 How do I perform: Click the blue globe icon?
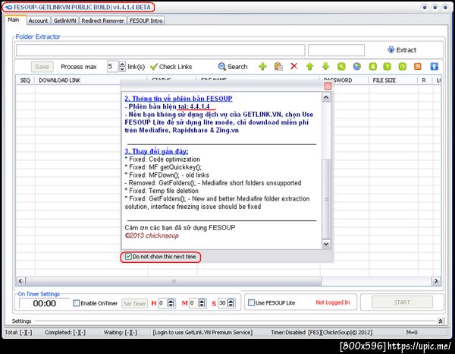click(357, 67)
